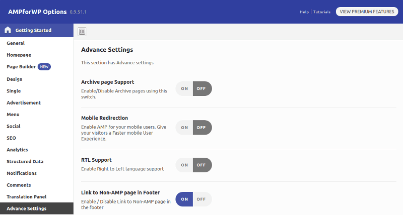Turn OFF Link to Non-AMP page in Footer

tap(203, 199)
